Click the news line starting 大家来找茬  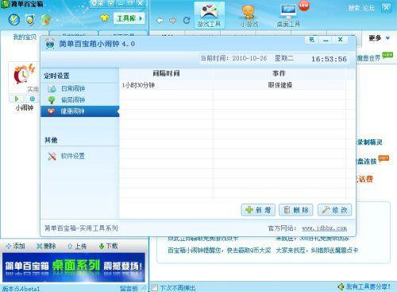[x=317, y=250]
